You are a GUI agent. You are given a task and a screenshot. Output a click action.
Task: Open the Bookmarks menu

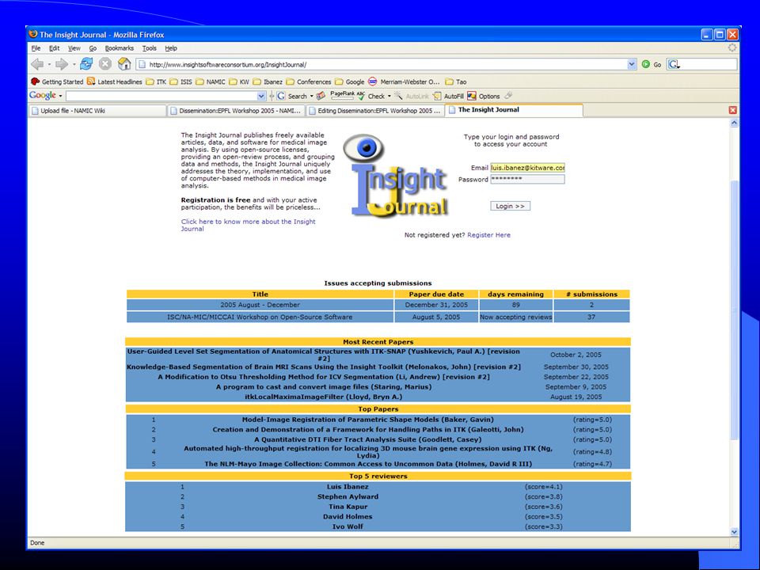tap(120, 48)
